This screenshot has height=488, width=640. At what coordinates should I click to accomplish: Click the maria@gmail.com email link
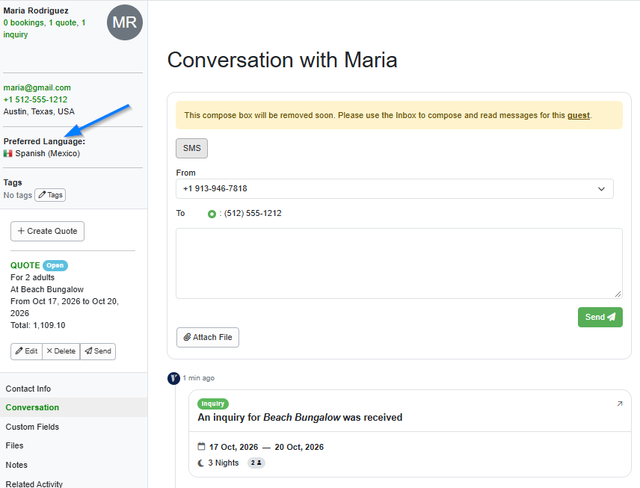click(37, 87)
